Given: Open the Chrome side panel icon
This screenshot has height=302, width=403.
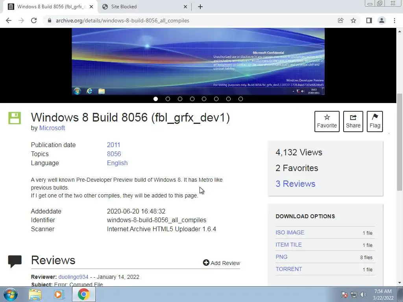Looking at the screenshot, I should (369, 20).
